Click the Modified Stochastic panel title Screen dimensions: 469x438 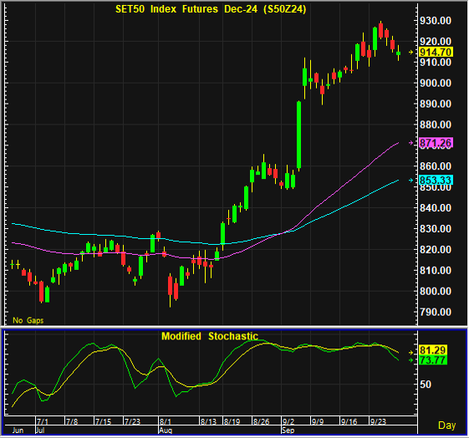pos(210,336)
